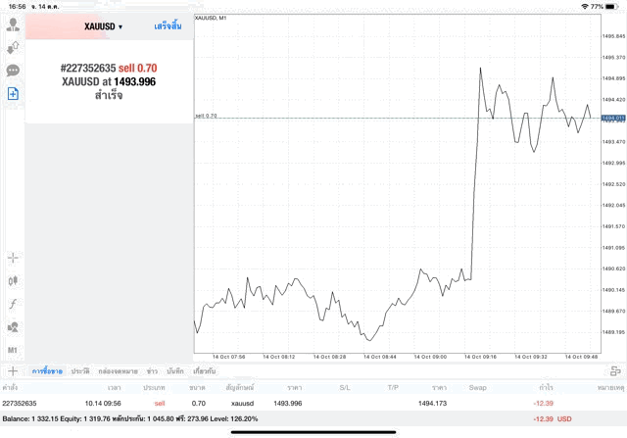
Task: Tap the blue เสร็จสิ้น done button
Action: (168, 26)
